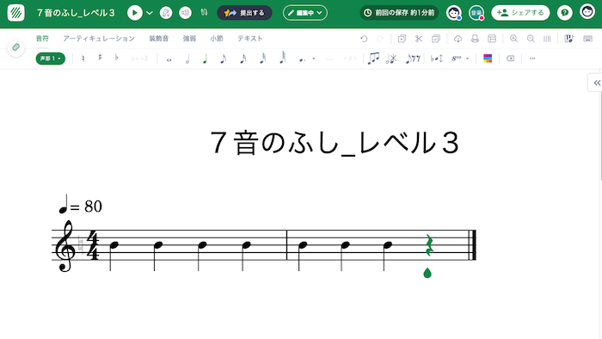
Task: Expand the 8va options dropdown arrow
Action: 467,59
